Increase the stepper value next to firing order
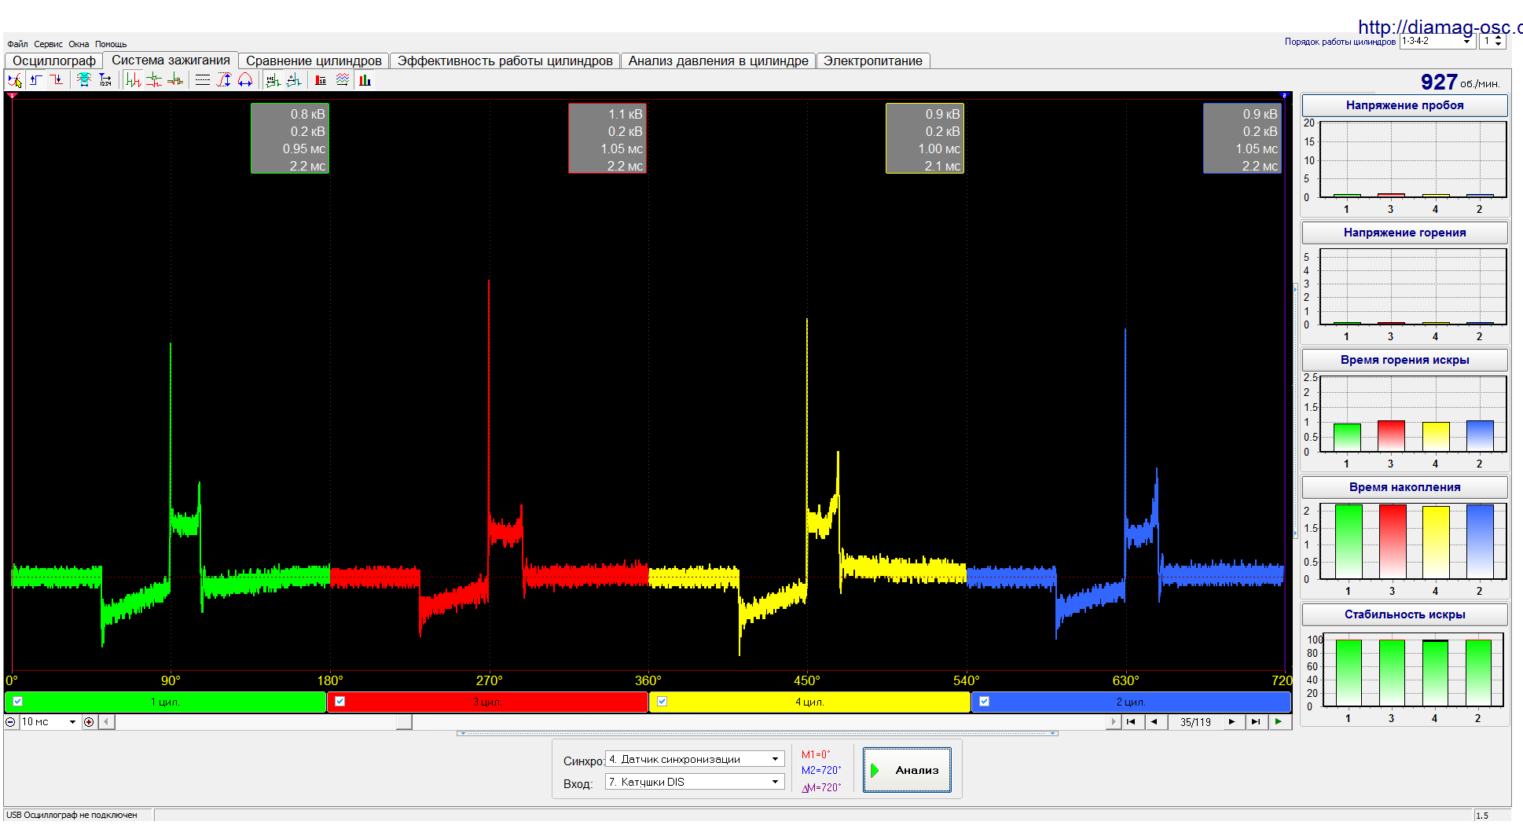Image resolution: width=1523 pixels, height=825 pixels. click(x=1499, y=38)
